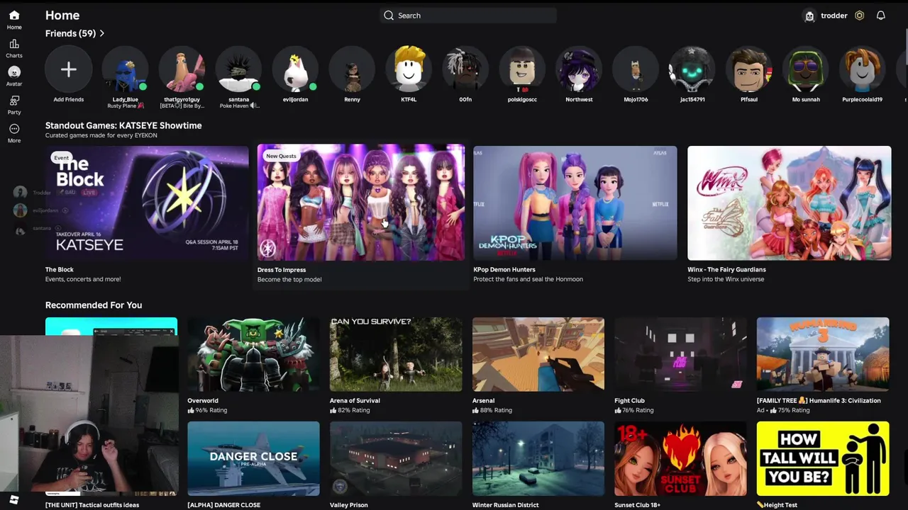908x510 pixels.
Task: Open the Party sidebar icon
Action: [x=14, y=101]
